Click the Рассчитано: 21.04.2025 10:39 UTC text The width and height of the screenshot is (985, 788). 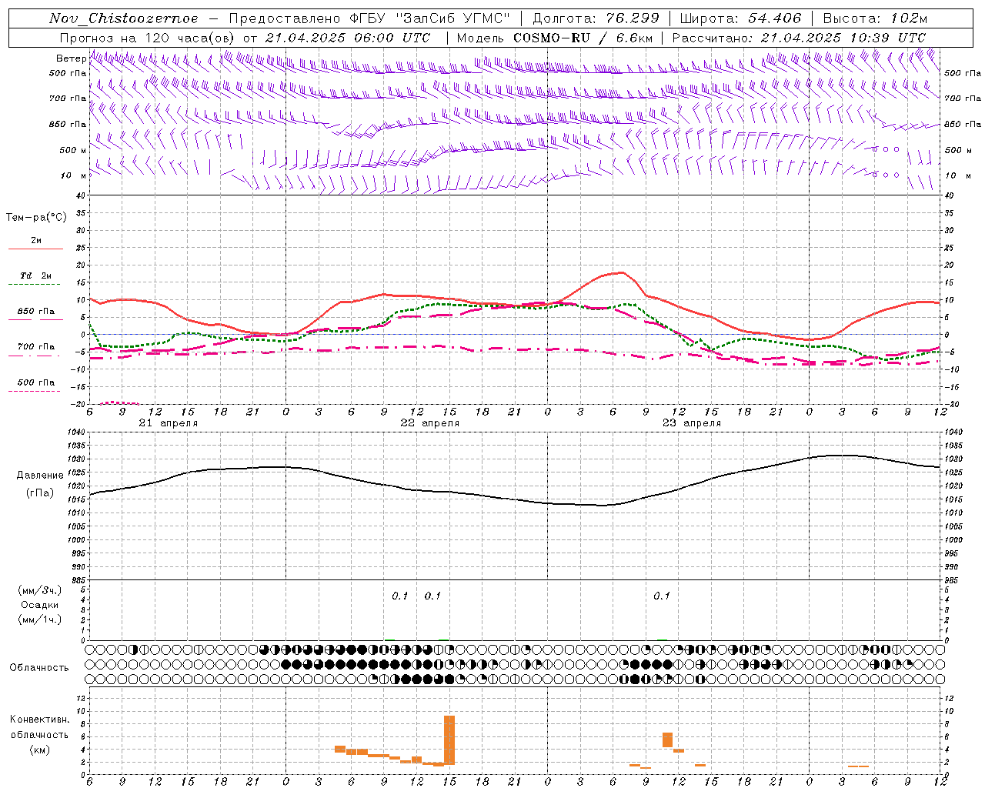coord(799,37)
